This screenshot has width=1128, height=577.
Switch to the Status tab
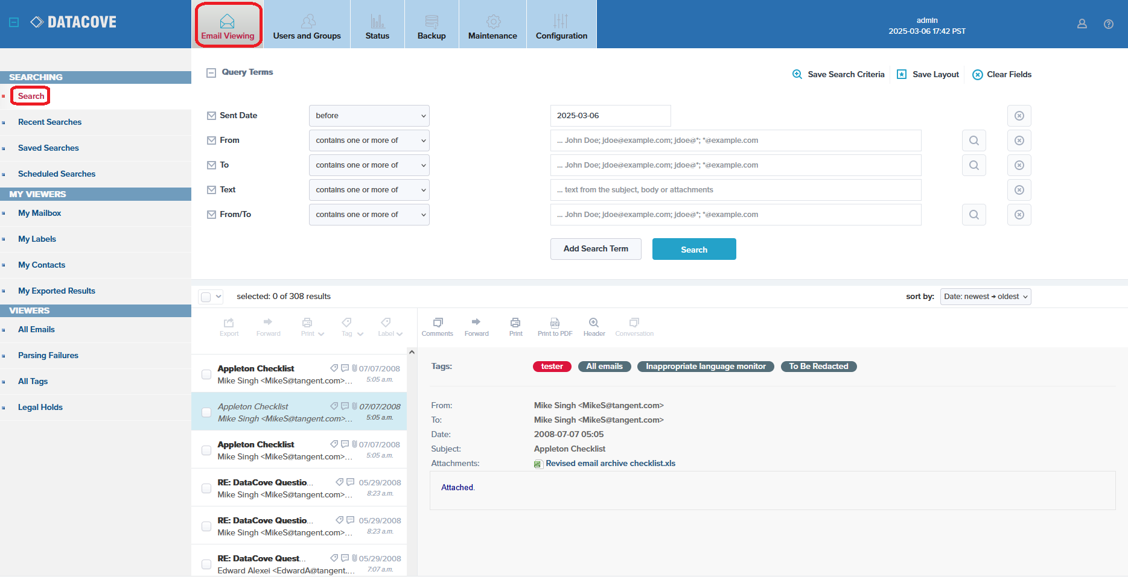click(x=377, y=24)
